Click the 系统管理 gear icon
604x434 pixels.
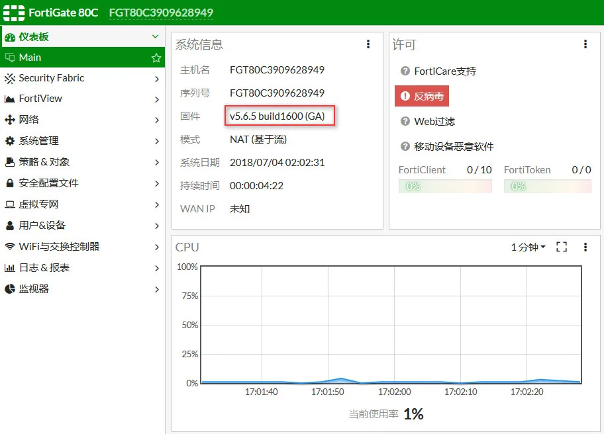click(10, 141)
